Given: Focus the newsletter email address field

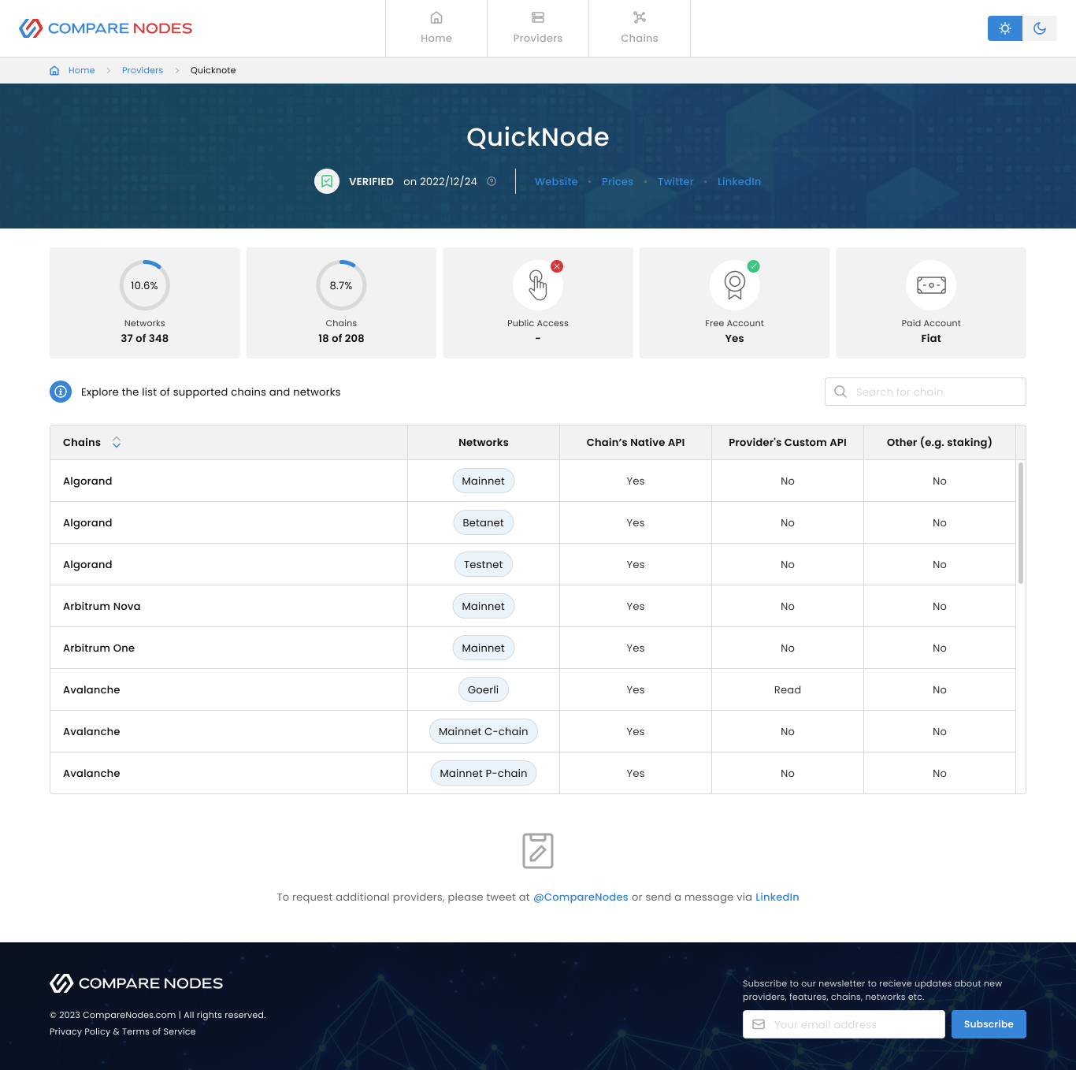Looking at the screenshot, I should 844,1024.
